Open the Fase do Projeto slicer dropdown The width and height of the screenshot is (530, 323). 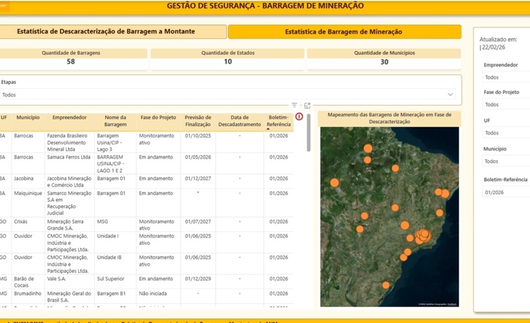(506, 105)
